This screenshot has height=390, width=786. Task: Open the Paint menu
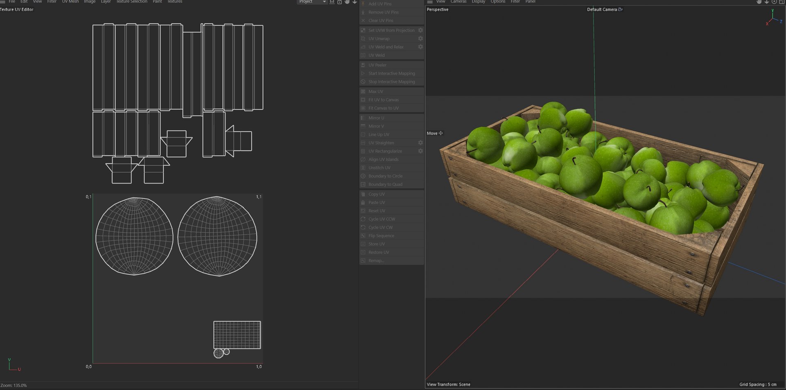point(157,2)
